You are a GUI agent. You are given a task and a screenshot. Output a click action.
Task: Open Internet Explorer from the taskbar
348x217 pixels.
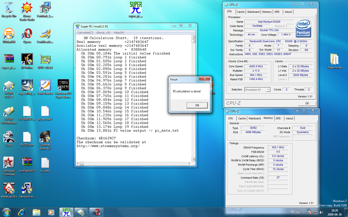click(21, 212)
